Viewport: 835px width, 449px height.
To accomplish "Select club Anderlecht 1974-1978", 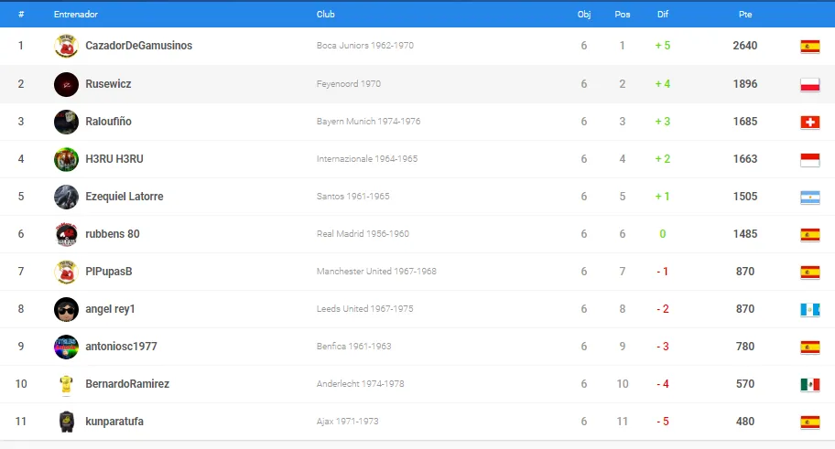I will point(360,383).
